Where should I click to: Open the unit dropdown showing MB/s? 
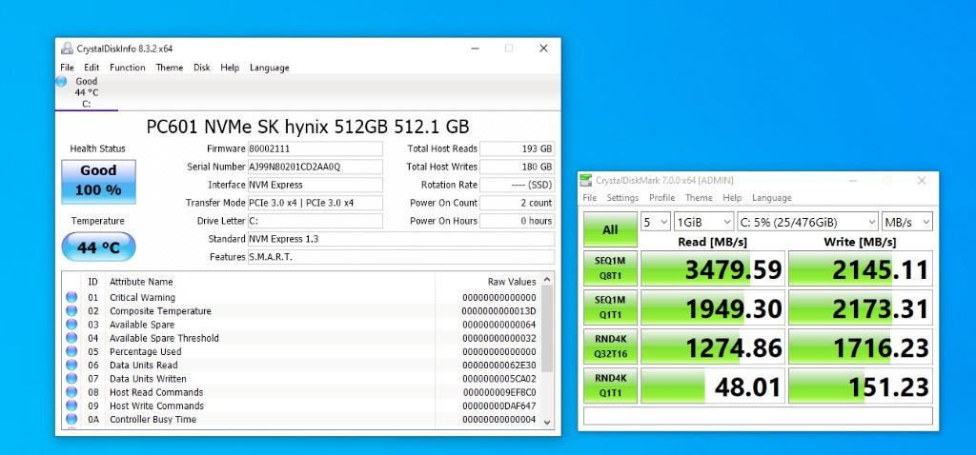pyautogui.click(x=907, y=222)
